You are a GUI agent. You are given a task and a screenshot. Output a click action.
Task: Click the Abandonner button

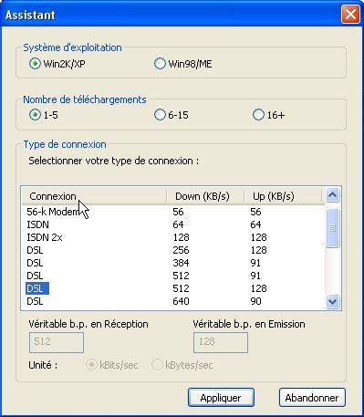coord(312,398)
